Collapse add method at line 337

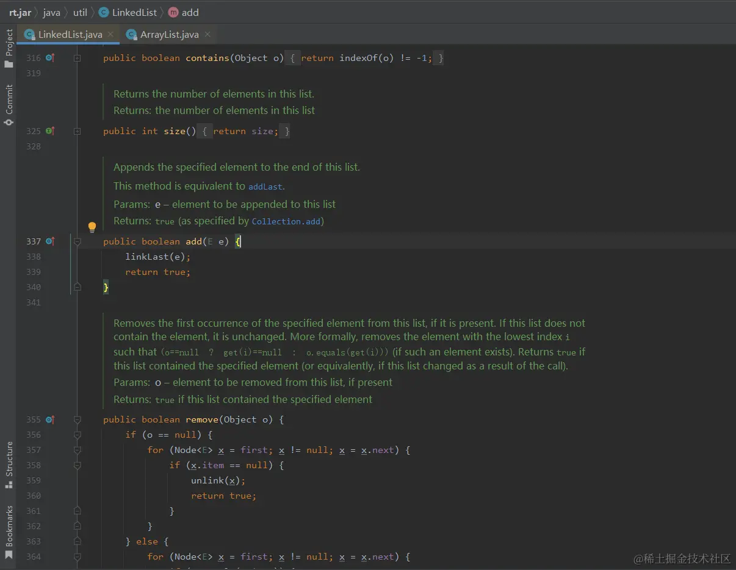point(78,241)
